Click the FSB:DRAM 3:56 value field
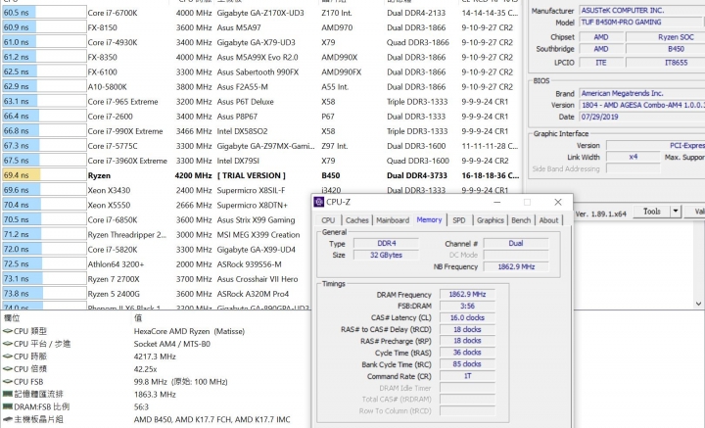 click(467, 306)
